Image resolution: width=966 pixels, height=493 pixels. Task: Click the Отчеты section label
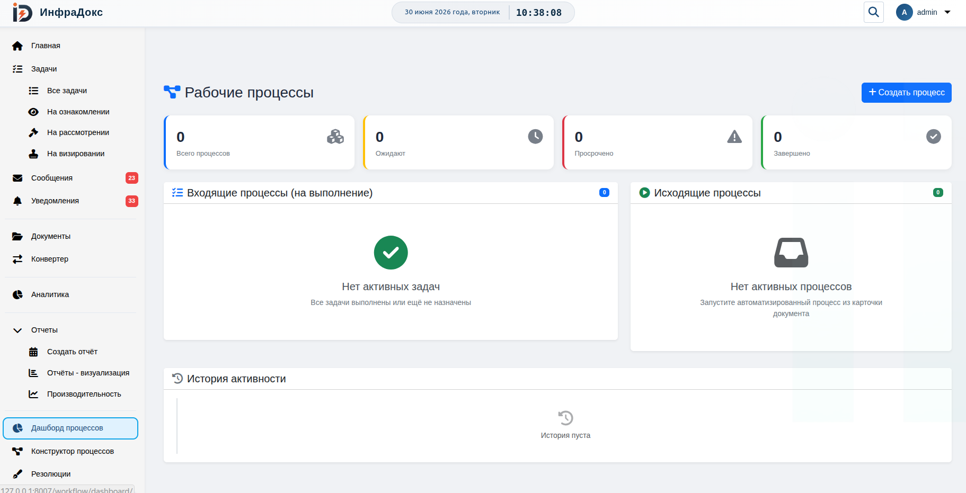click(x=45, y=330)
